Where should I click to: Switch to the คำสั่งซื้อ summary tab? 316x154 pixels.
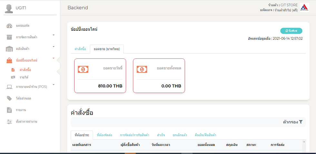click(80, 49)
